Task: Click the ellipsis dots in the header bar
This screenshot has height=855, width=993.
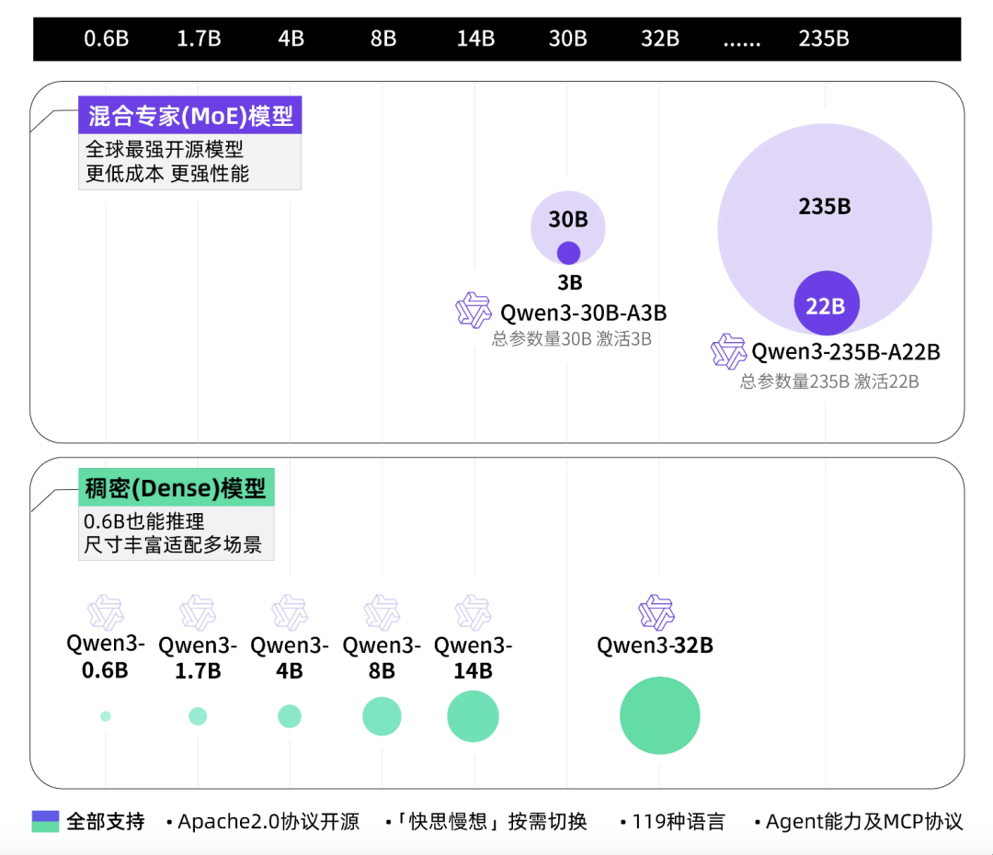Action: (x=742, y=44)
